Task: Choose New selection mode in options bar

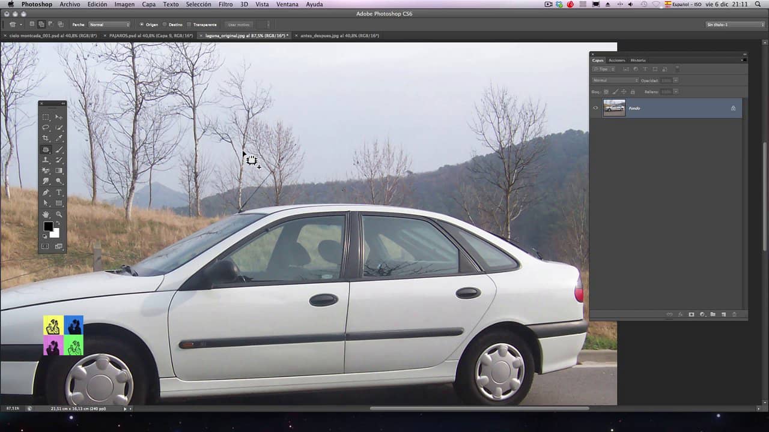Action: coord(32,25)
